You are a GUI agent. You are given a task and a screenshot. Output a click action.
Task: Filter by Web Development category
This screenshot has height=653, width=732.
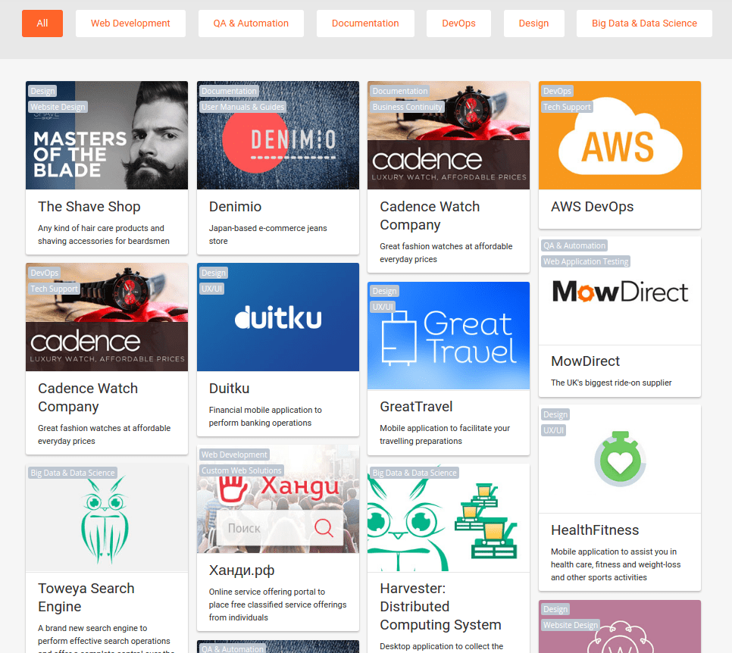(130, 23)
